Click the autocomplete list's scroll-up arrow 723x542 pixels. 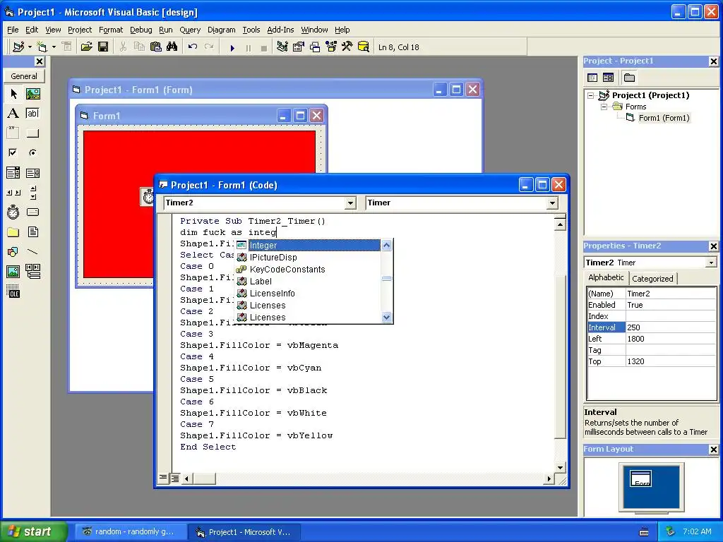coord(387,245)
